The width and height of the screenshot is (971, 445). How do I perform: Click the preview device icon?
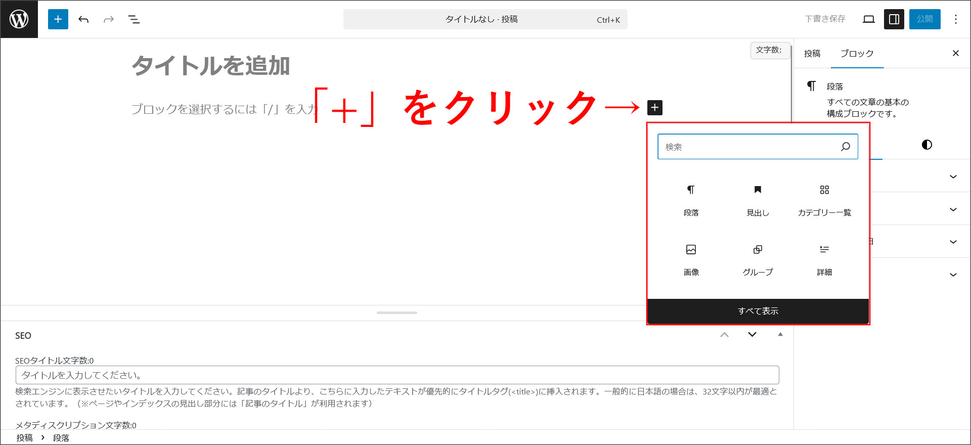pos(868,19)
